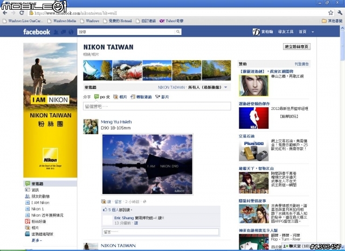Open the account dropdown arrow in header
The height and width of the screenshot is (251, 345).
coord(313,32)
